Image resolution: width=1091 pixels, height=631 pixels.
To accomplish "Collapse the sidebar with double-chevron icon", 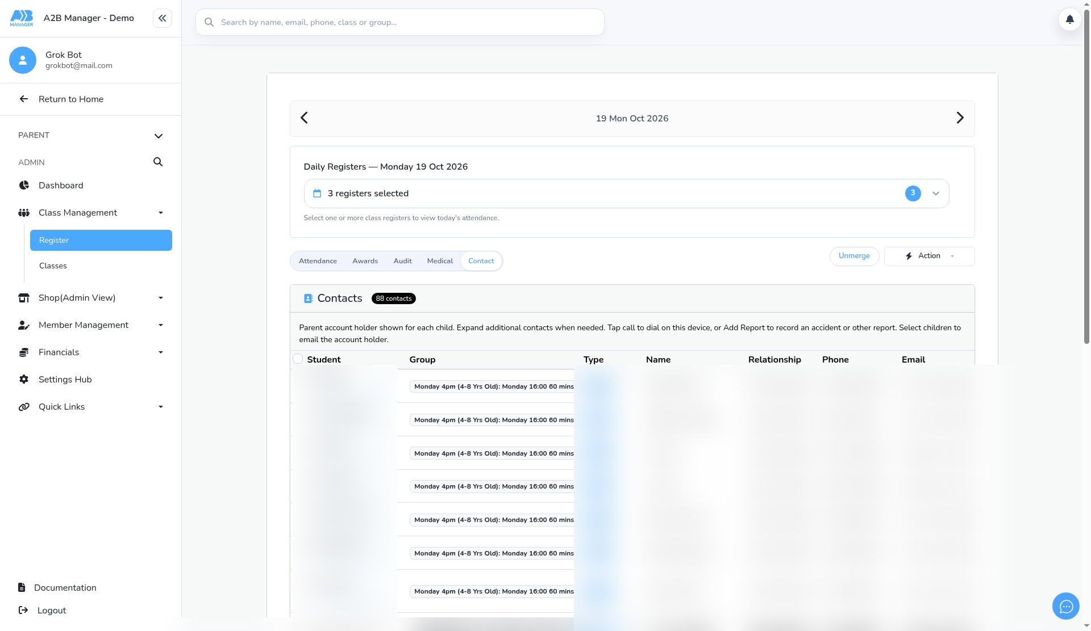I will pyautogui.click(x=162, y=18).
